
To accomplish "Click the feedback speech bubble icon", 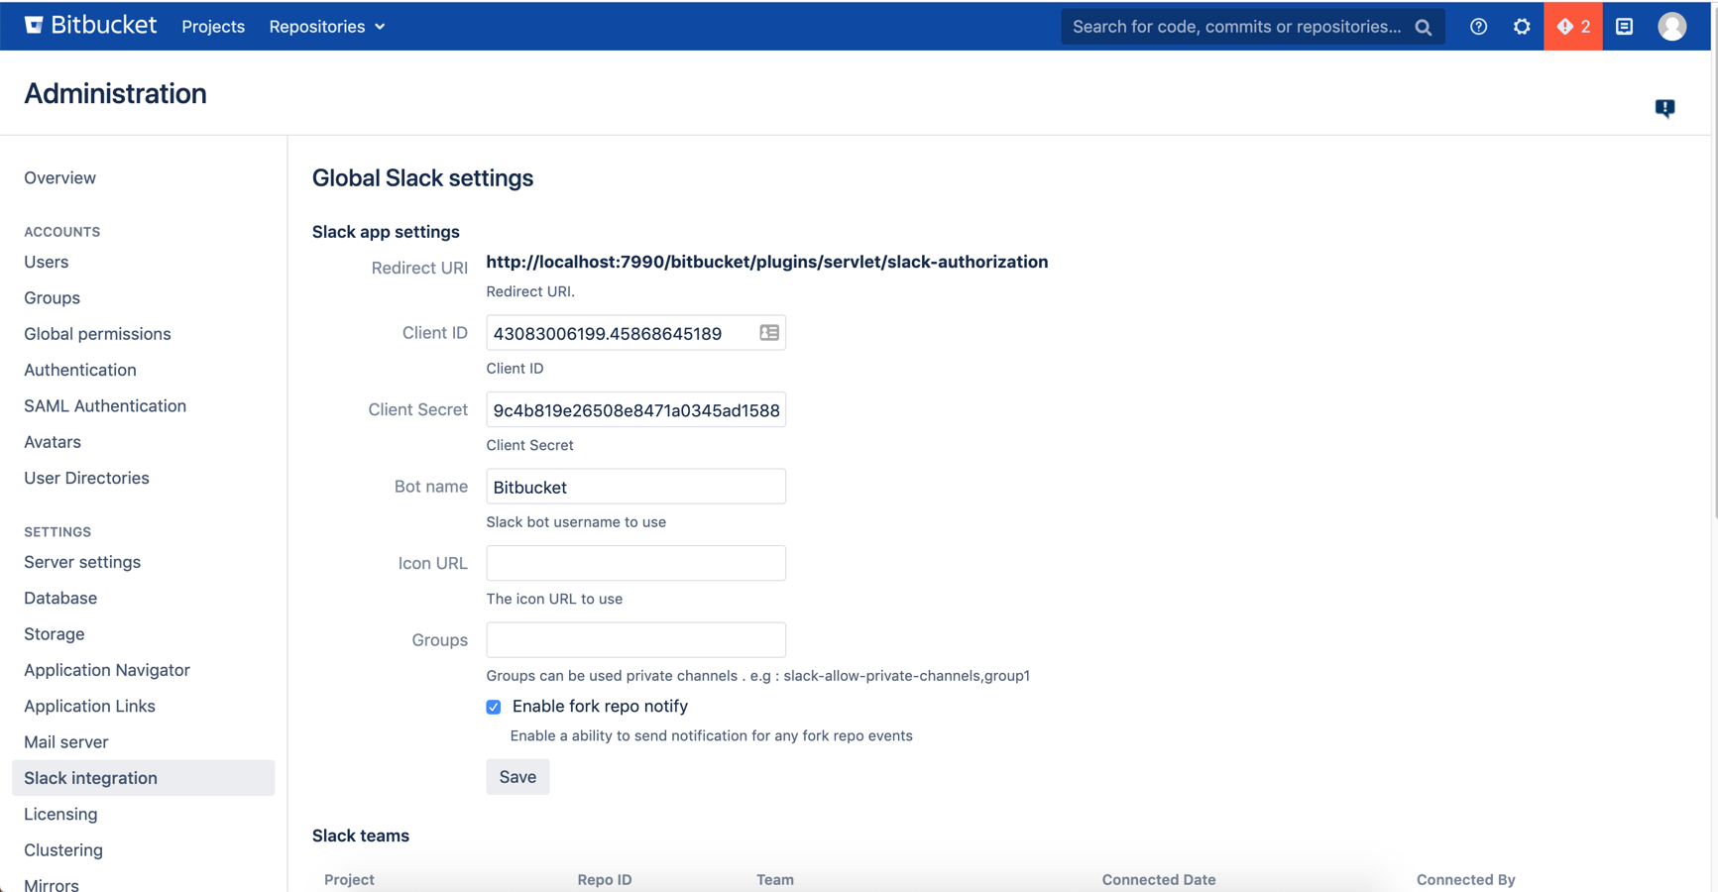I will (x=1664, y=108).
